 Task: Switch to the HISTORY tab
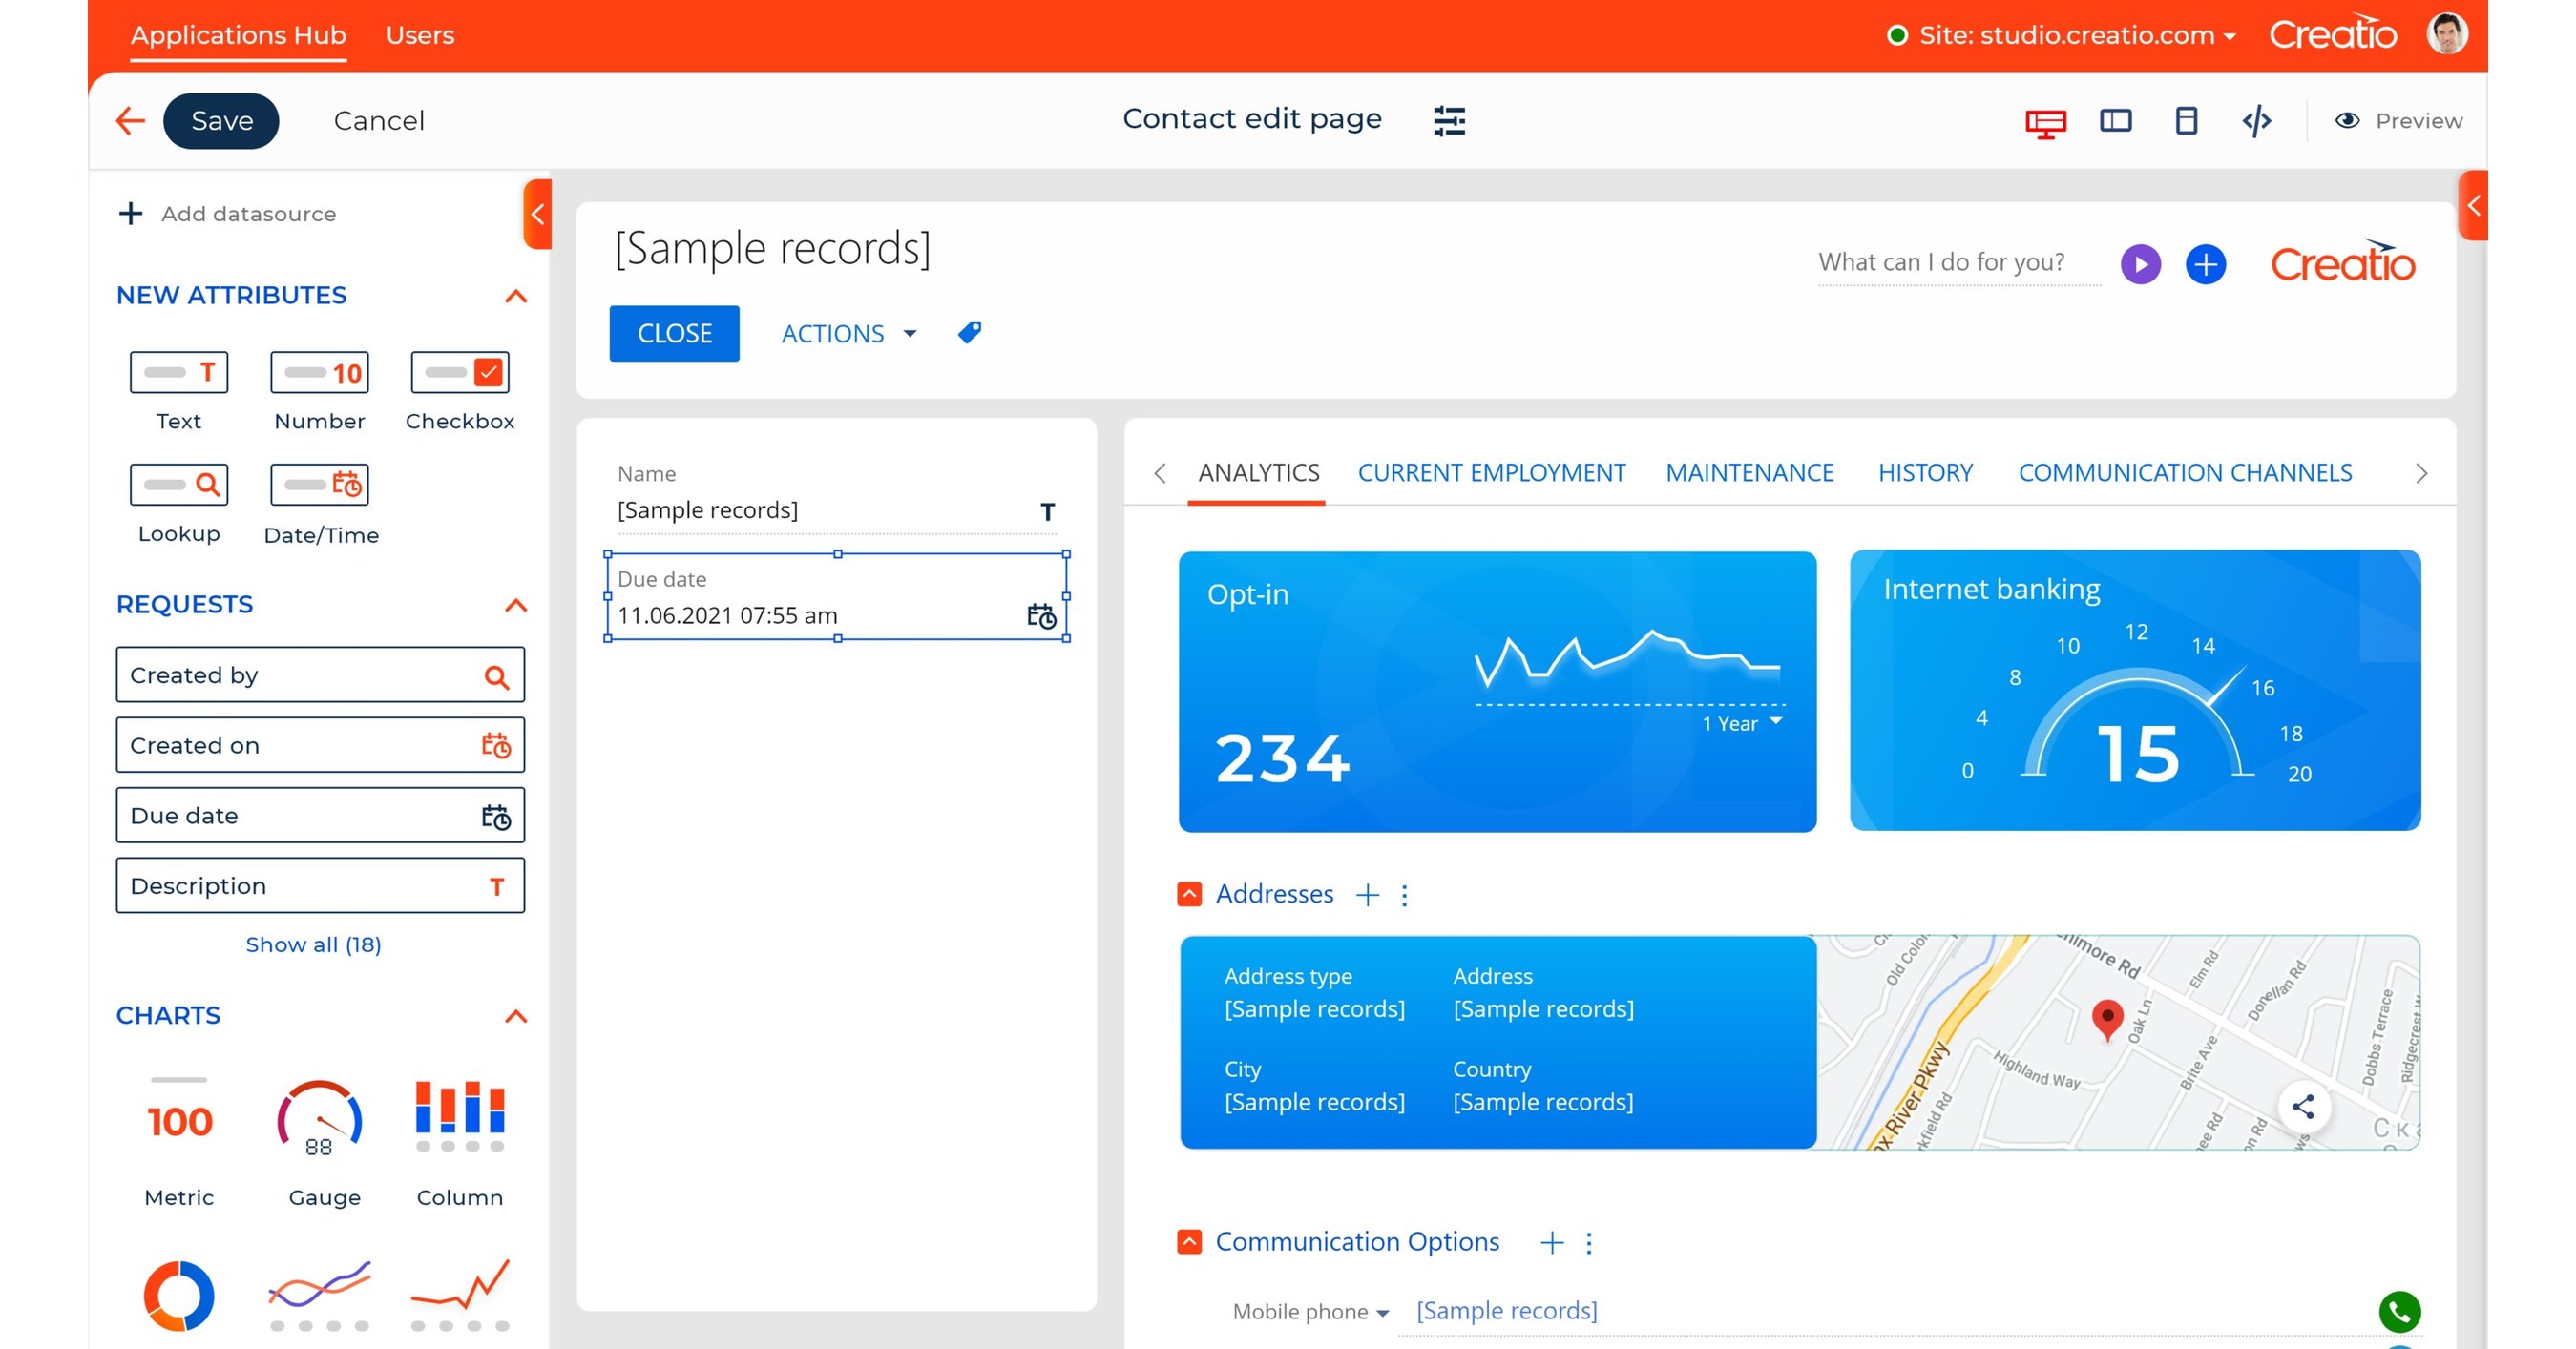tap(1925, 471)
